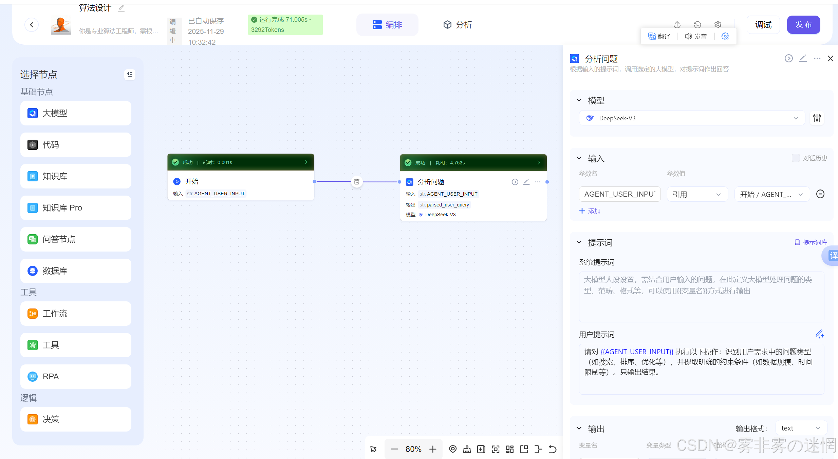
Task: Collapse the 提示词 section
Action: 579,242
